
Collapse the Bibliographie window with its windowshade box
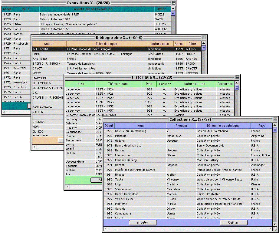204,37
